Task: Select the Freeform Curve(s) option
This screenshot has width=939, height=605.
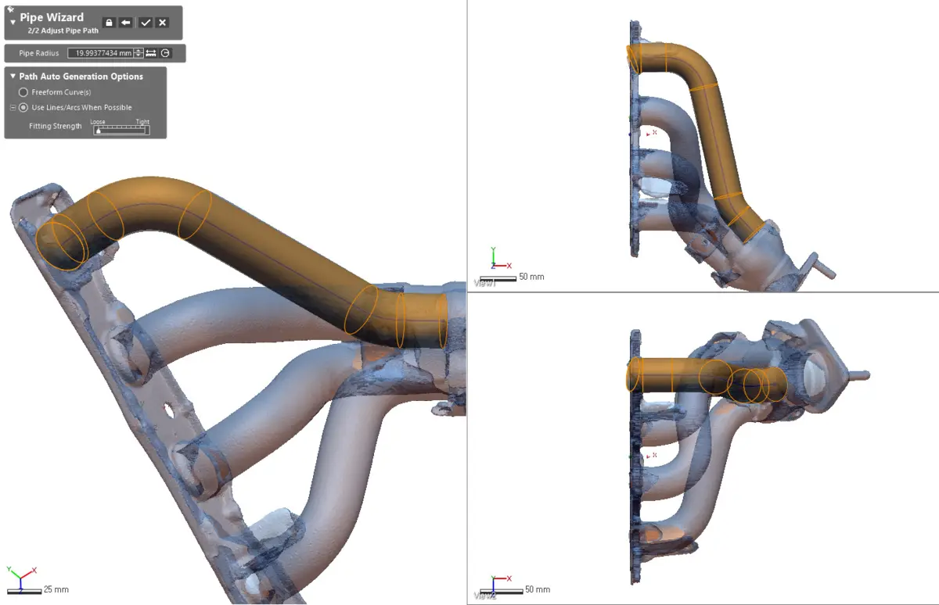Action: (x=23, y=92)
